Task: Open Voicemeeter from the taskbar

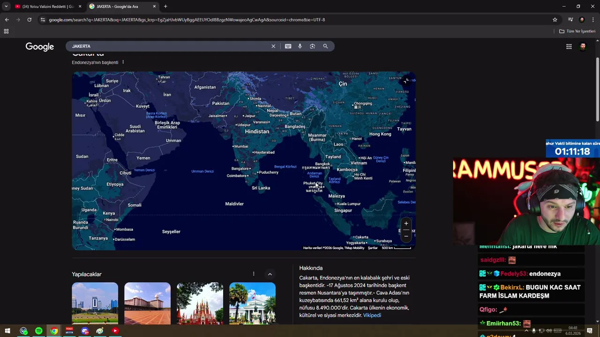Action: (x=69, y=331)
